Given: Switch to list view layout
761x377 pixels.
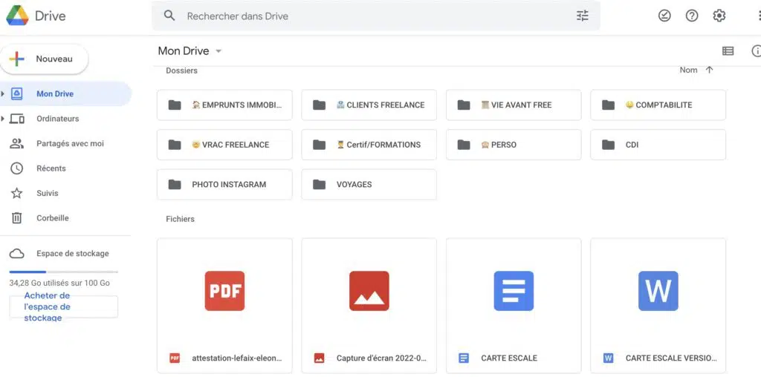Looking at the screenshot, I should (x=728, y=51).
